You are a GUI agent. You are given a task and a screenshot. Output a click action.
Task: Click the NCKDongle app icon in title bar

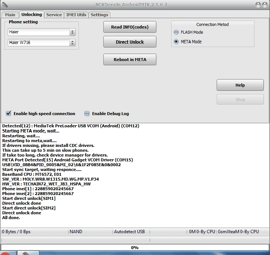5,5
